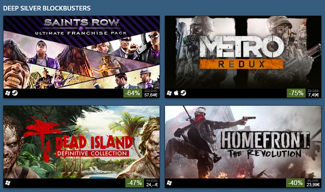Click the Windows icon under Metro Redux

point(169,93)
